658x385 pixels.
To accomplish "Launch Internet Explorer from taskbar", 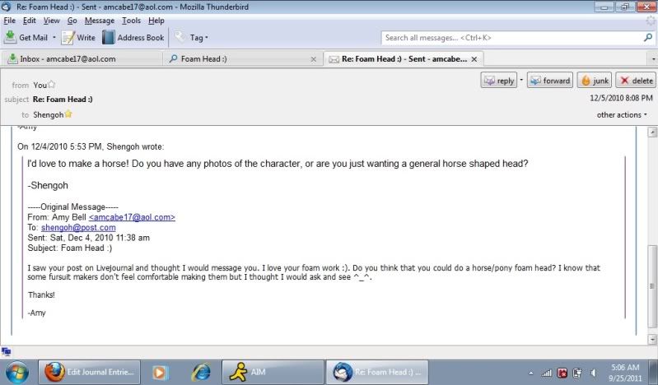I will (x=201, y=373).
